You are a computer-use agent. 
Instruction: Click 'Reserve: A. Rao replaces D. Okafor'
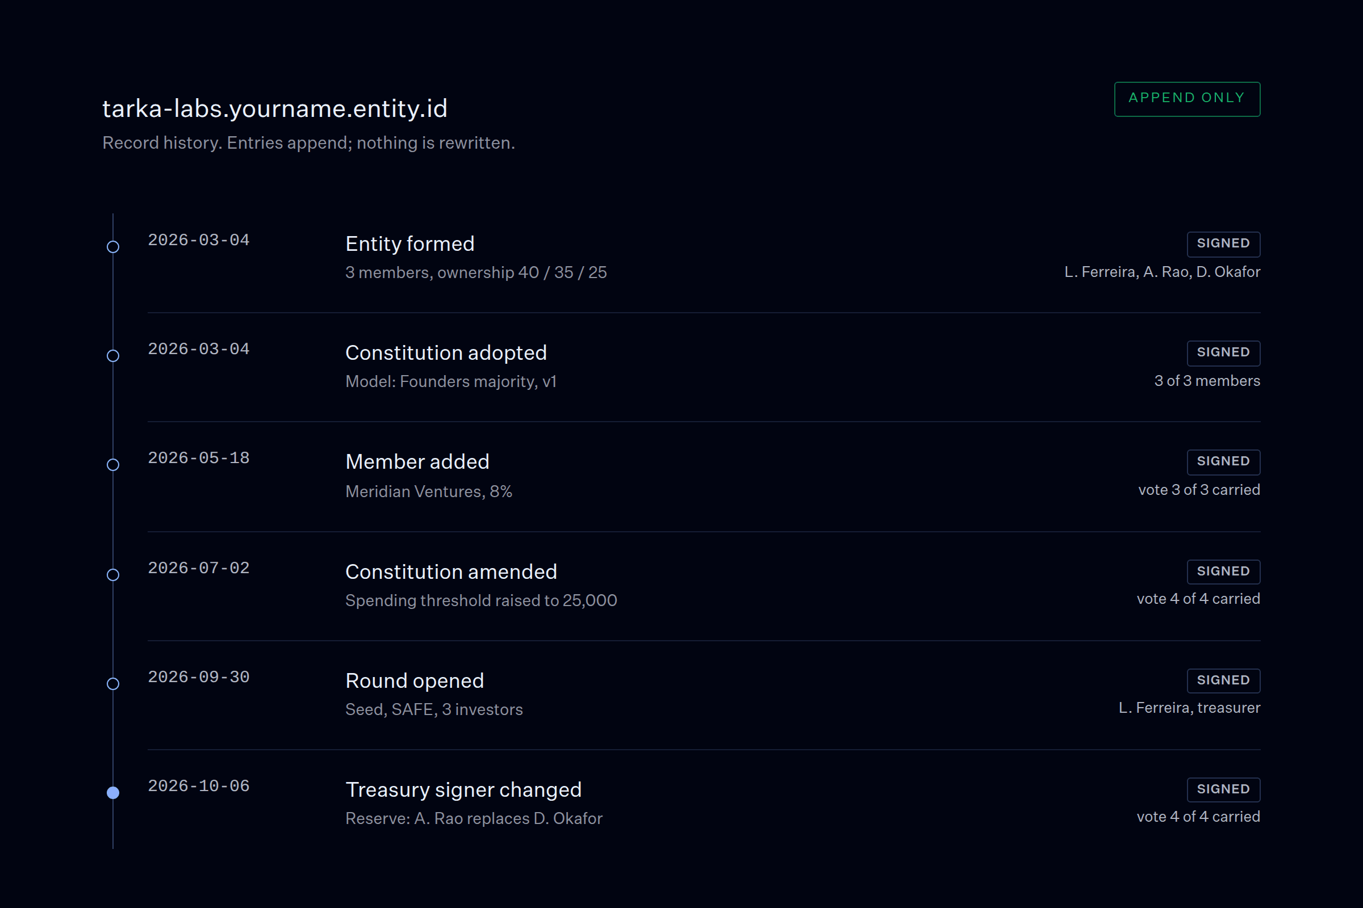pyautogui.click(x=474, y=818)
